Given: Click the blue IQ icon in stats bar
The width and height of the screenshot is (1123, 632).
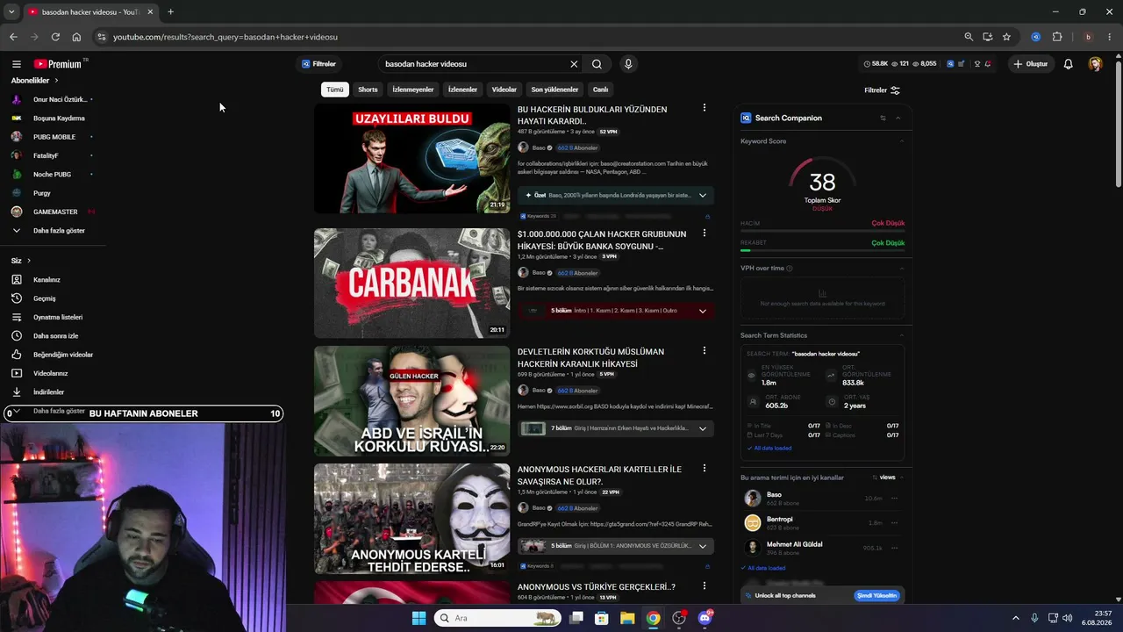Looking at the screenshot, I should [x=950, y=64].
